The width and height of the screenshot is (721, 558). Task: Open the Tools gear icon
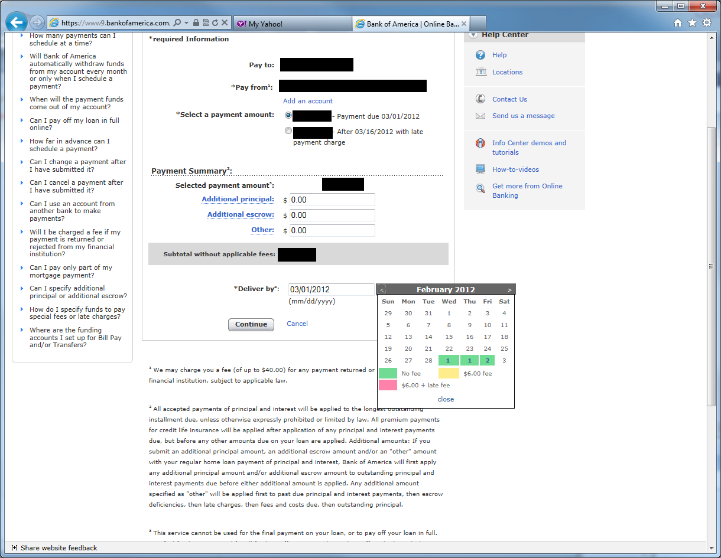click(707, 23)
